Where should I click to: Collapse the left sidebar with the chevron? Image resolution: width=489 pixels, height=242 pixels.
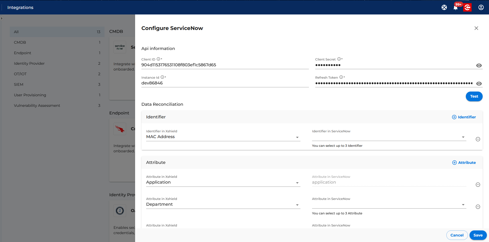(x=2, y=18)
